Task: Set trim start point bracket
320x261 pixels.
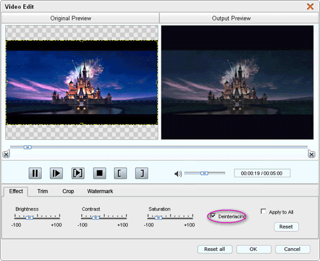Action: pyautogui.click(x=120, y=173)
